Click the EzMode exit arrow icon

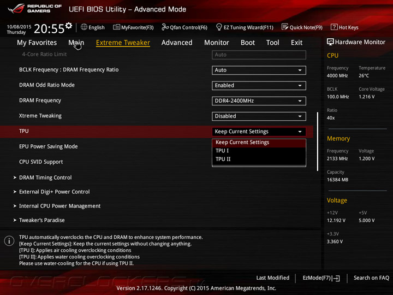337,278
